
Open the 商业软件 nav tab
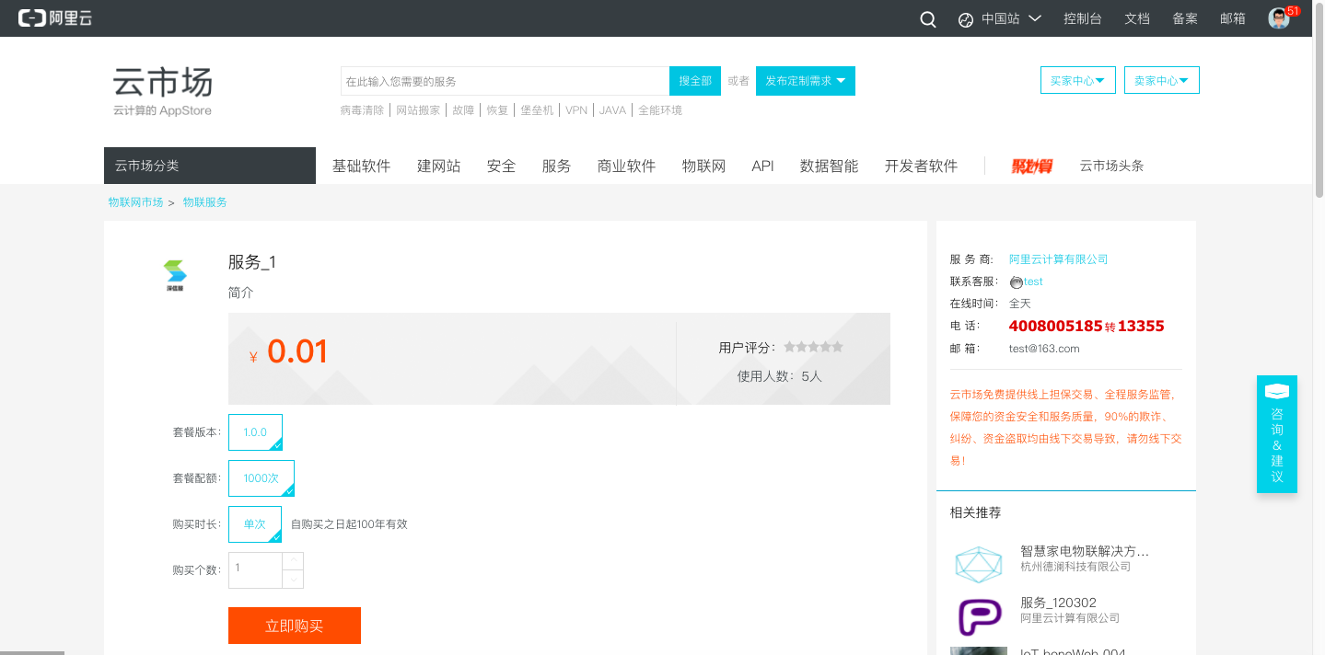627,166
